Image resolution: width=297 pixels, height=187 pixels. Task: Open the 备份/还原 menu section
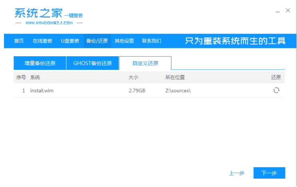97,41
